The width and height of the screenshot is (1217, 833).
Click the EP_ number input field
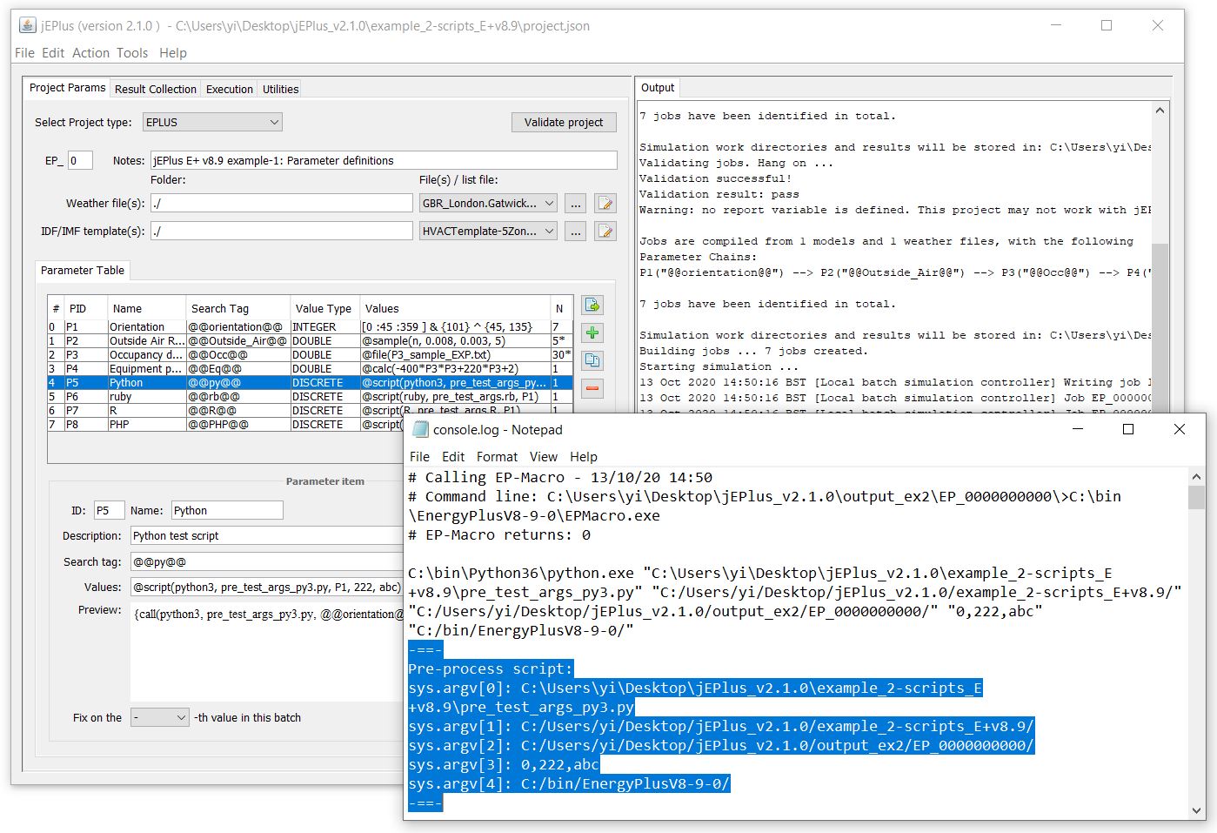tap(80, 160)
